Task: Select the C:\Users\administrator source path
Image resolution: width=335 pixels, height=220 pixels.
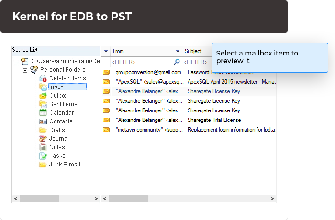Action: [66, 61]
